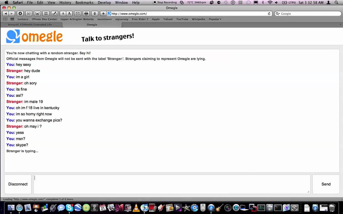Screen dimensions: 343x214
Task: Open the Bookmarks menu
Action: [x=84, y=2]
